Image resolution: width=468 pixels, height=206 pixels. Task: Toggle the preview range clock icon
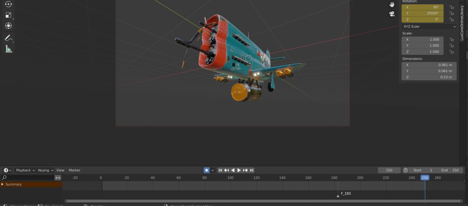click(x=405, y=170)
